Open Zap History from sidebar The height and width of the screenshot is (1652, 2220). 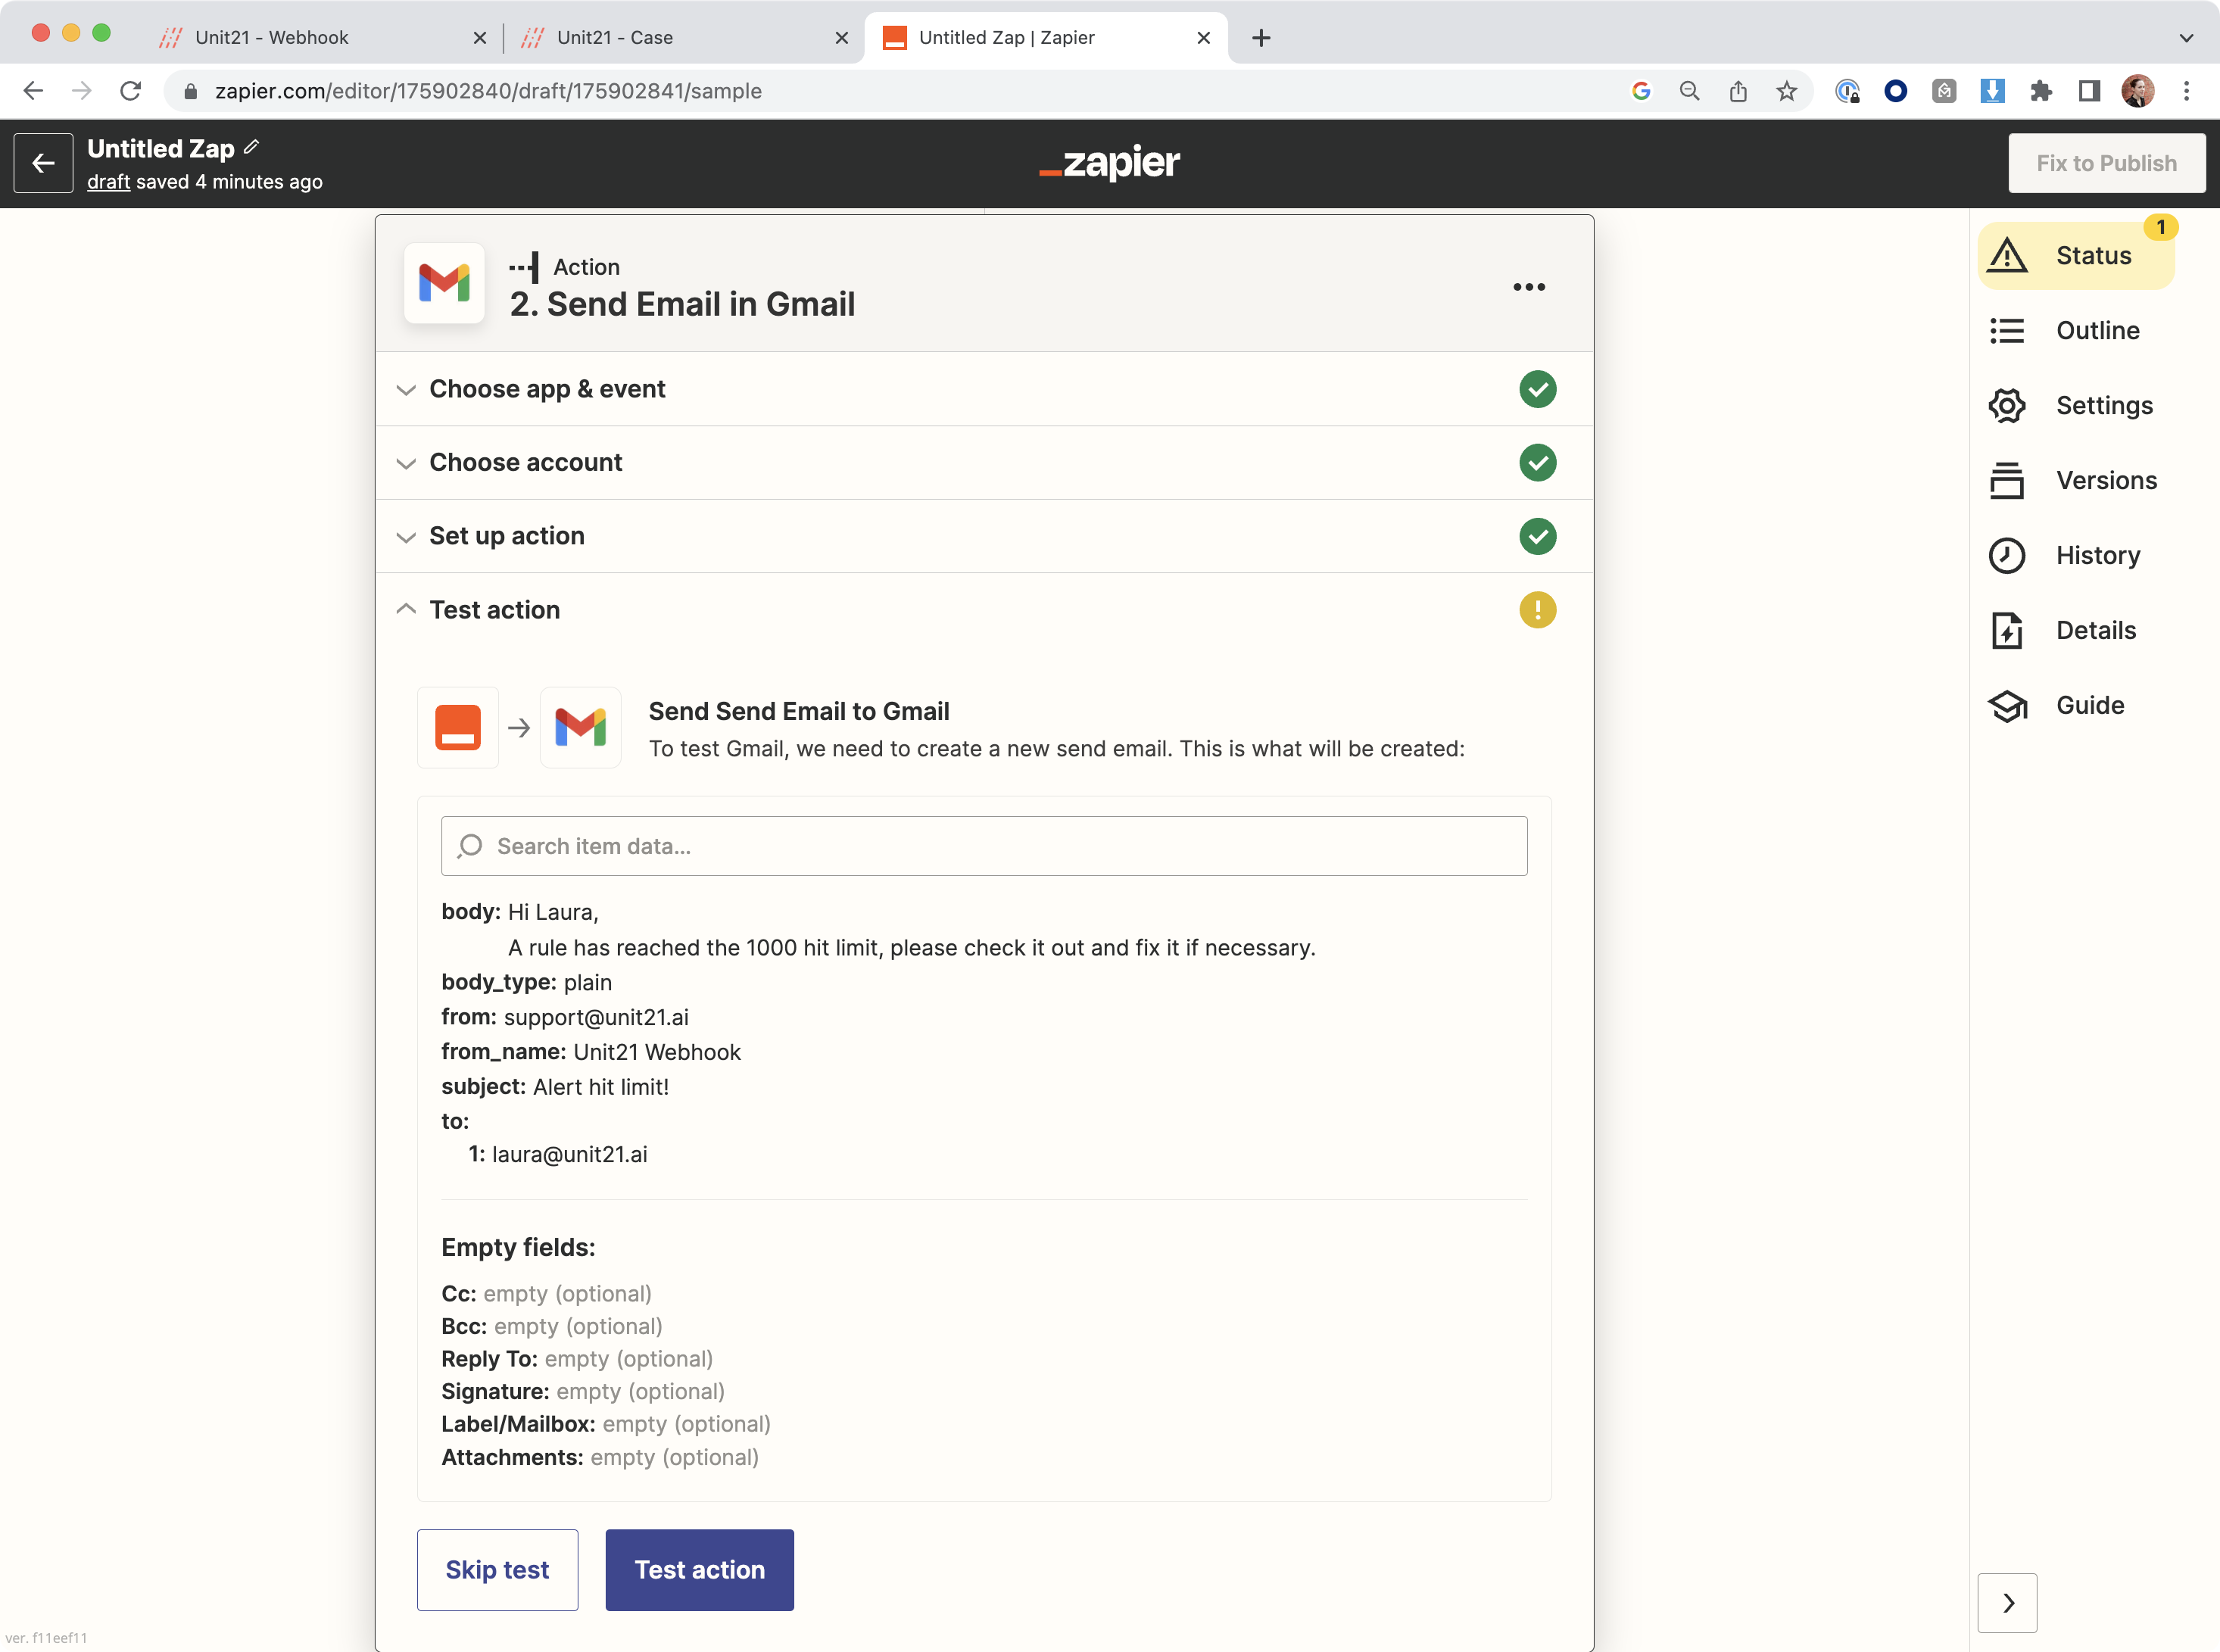(2097, 556)
